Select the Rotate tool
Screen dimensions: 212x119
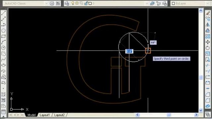(208, 48)
